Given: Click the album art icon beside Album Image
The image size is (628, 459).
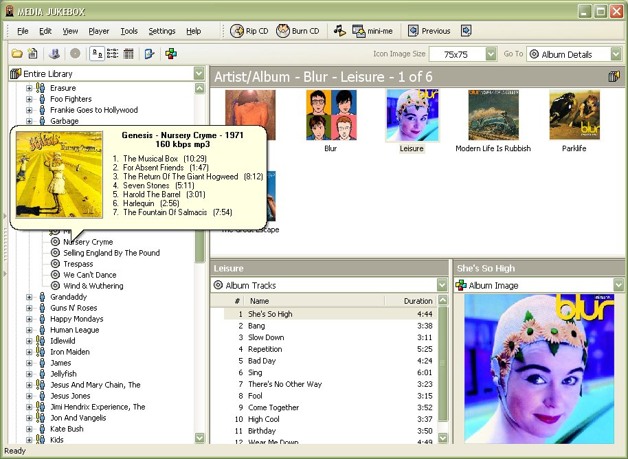Looking at the screenshot, I should coord(461,285).
